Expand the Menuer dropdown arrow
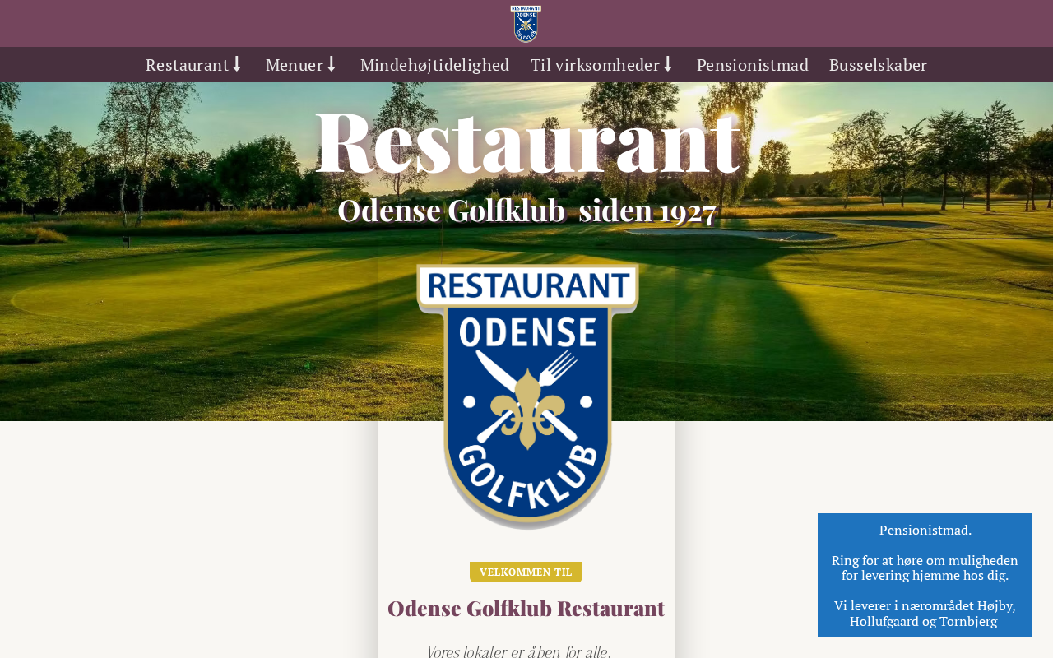Viewport: 1053px width, 658px height. tap(332, 64)
